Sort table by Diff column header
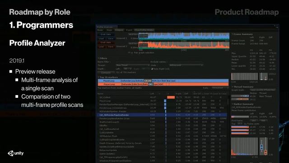 (186, 94)
